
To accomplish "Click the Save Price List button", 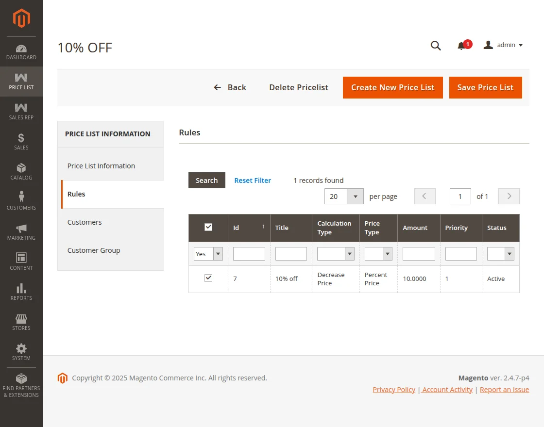I will tap(485, 87).
